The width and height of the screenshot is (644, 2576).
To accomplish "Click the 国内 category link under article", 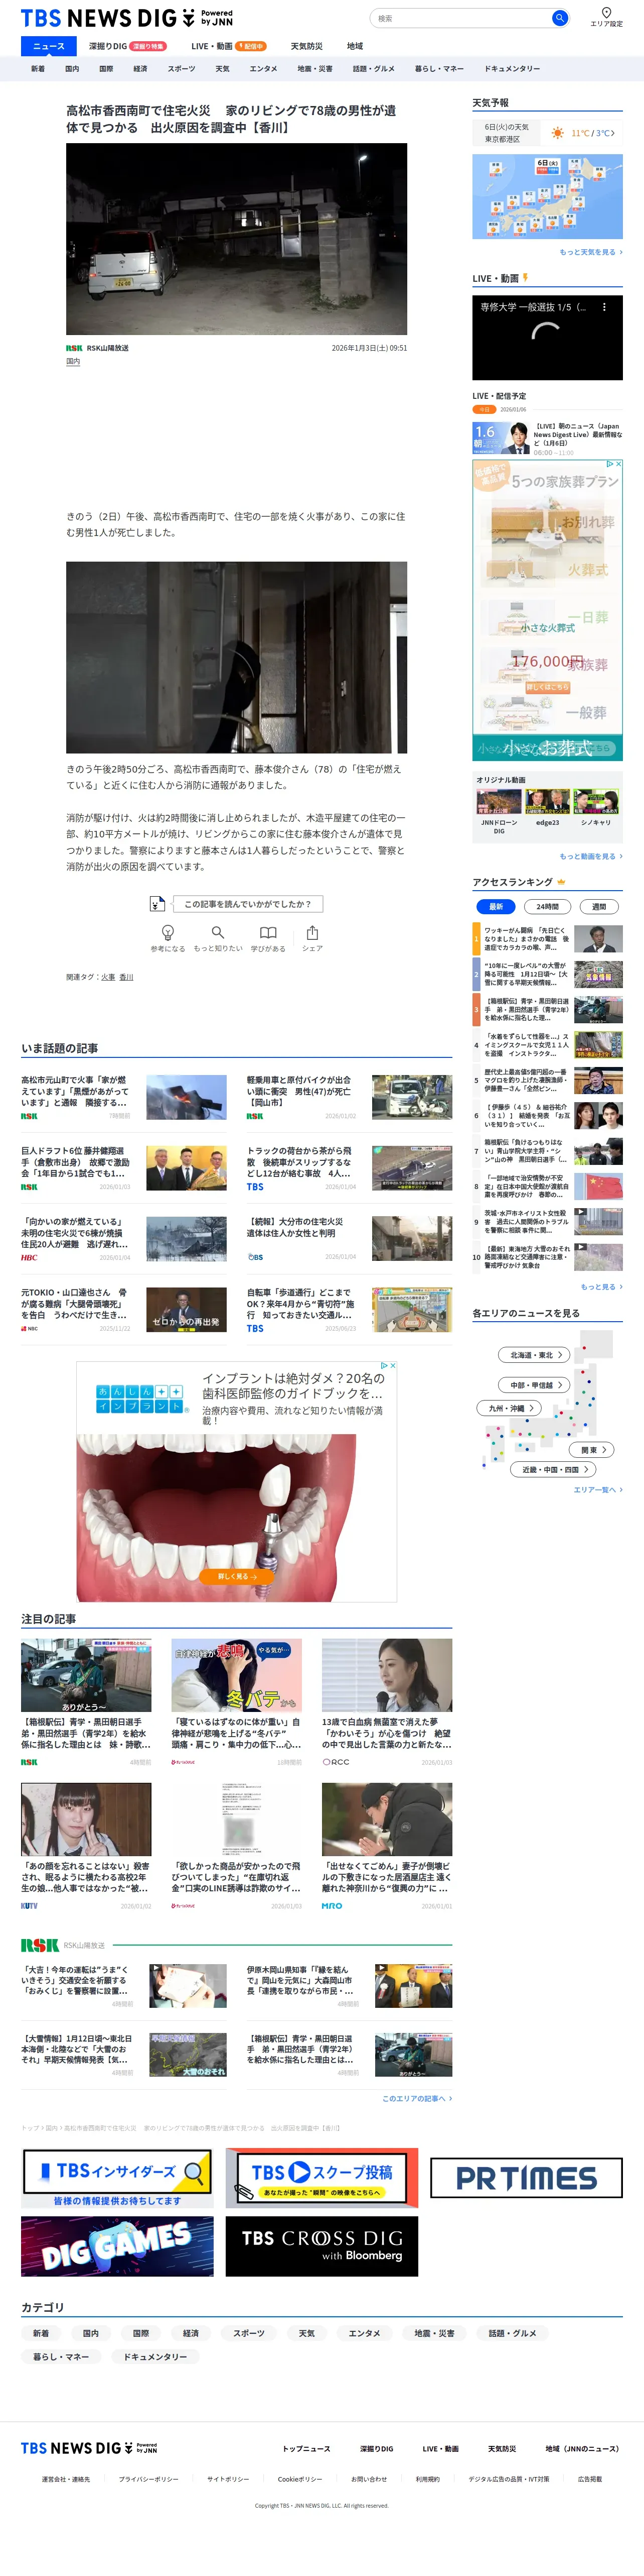I will point(73,362).
